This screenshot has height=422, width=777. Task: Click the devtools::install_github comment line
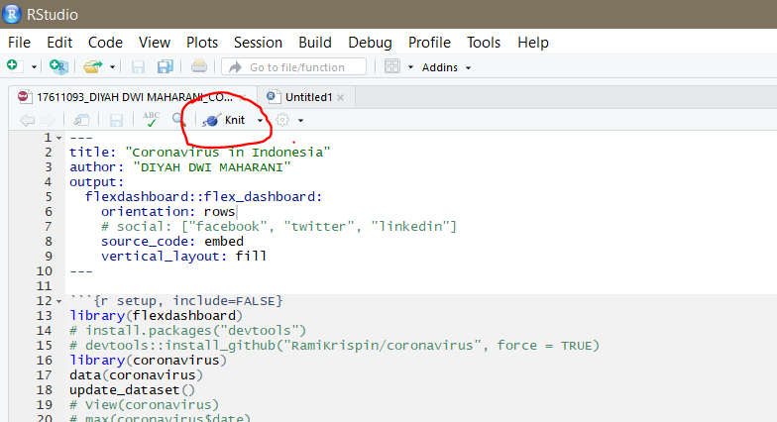[x=335, y=345]
